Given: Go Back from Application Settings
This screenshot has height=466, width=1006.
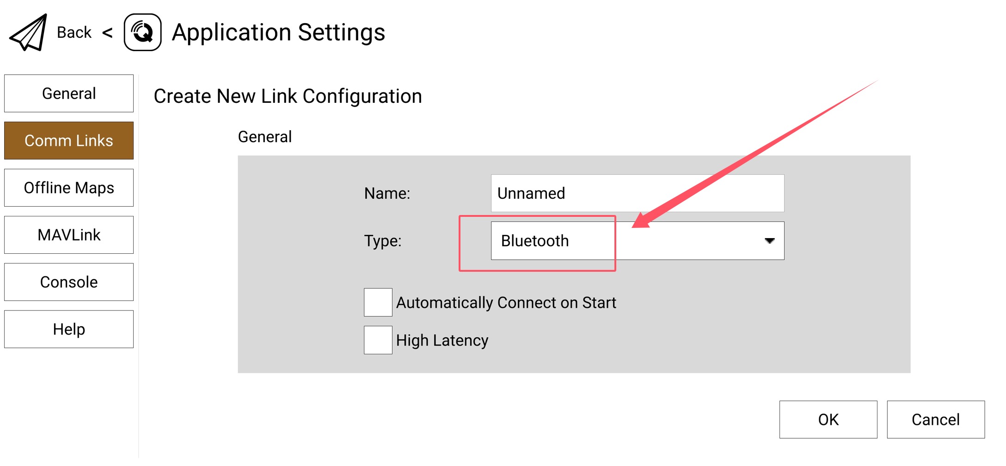Looking at the screenshot, I should [x=74, y=33].
